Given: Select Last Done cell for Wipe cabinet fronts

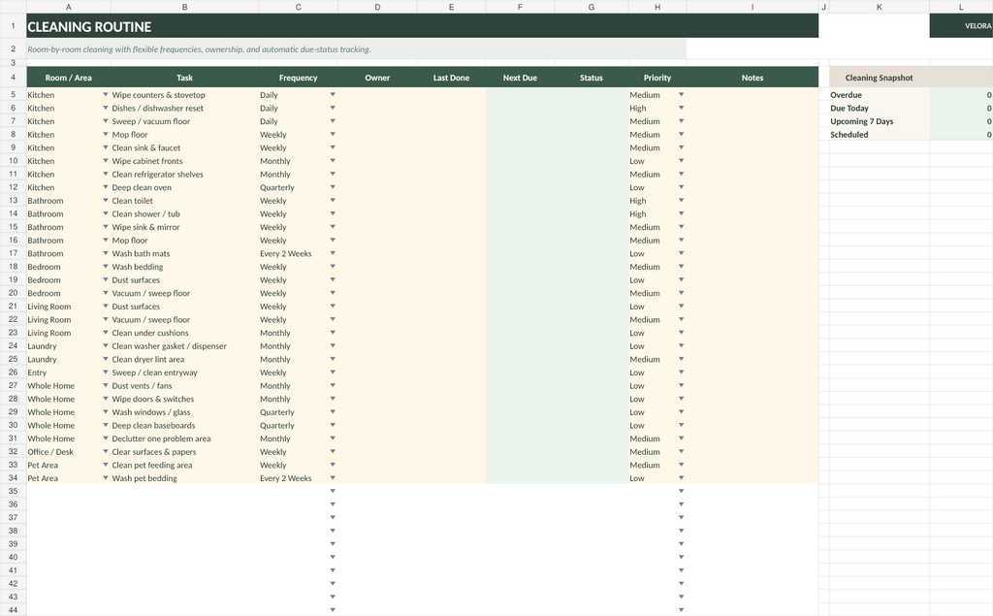Looking at the screenshot, I should pos(452,160).
